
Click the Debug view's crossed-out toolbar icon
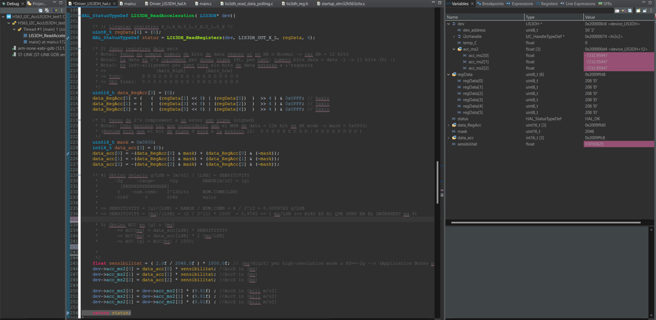(47, 11)
